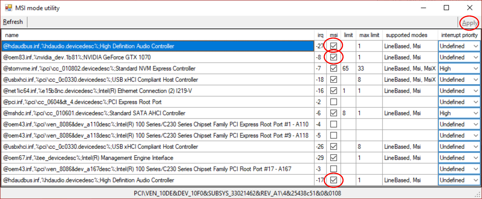This screenshot has width=482, height=199.
Task: Open interrupt priority dropdown for Root Port #1 - A110
Action: point(459,124)
